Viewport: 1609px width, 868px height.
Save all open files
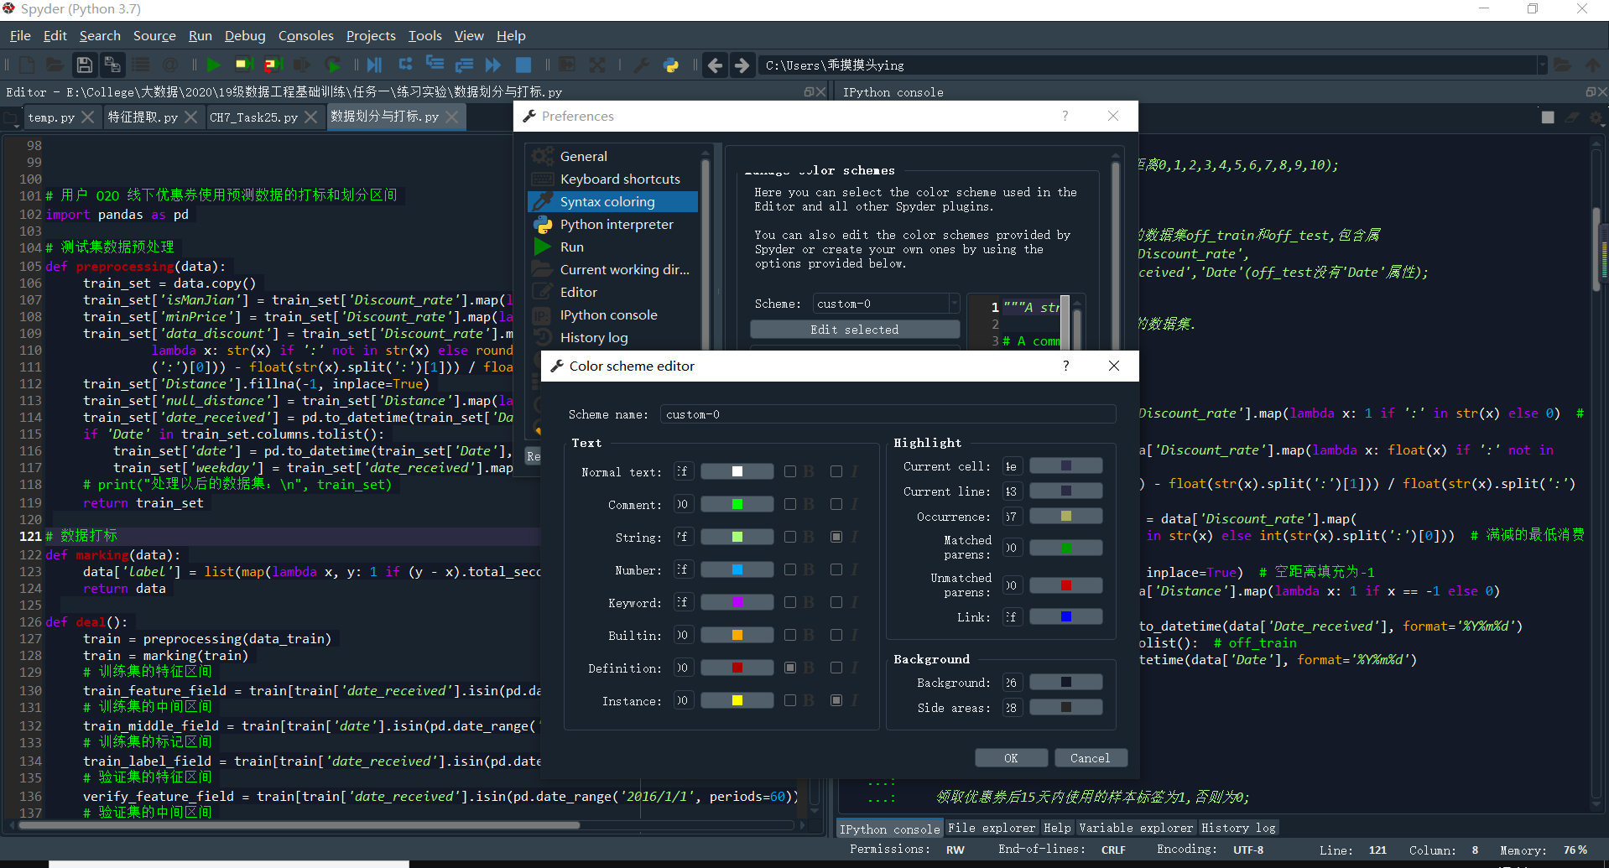point(112,65)
